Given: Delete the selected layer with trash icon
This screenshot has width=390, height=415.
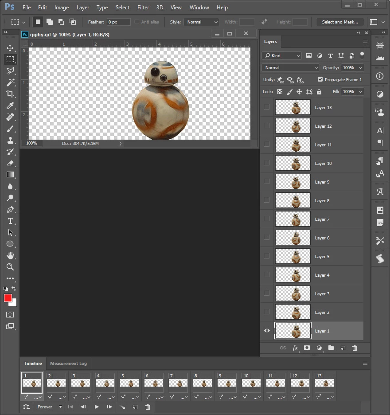Looking at the screenshot, I should pos(355,348).
